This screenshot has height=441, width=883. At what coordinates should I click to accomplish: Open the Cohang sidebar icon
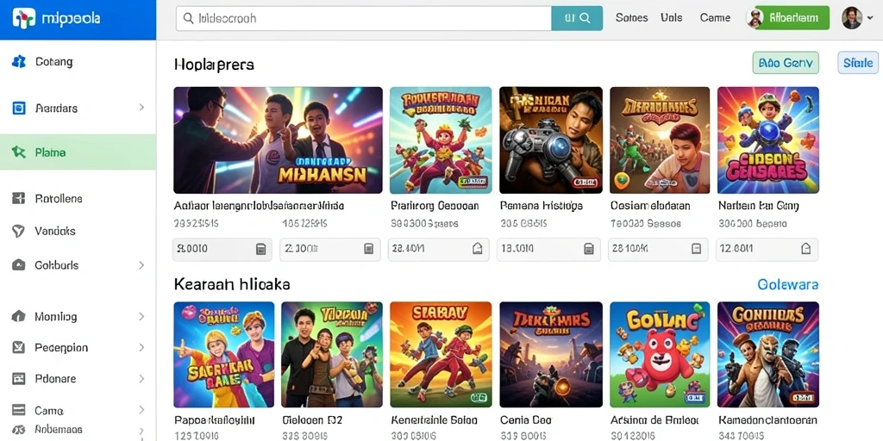[19, 62]
